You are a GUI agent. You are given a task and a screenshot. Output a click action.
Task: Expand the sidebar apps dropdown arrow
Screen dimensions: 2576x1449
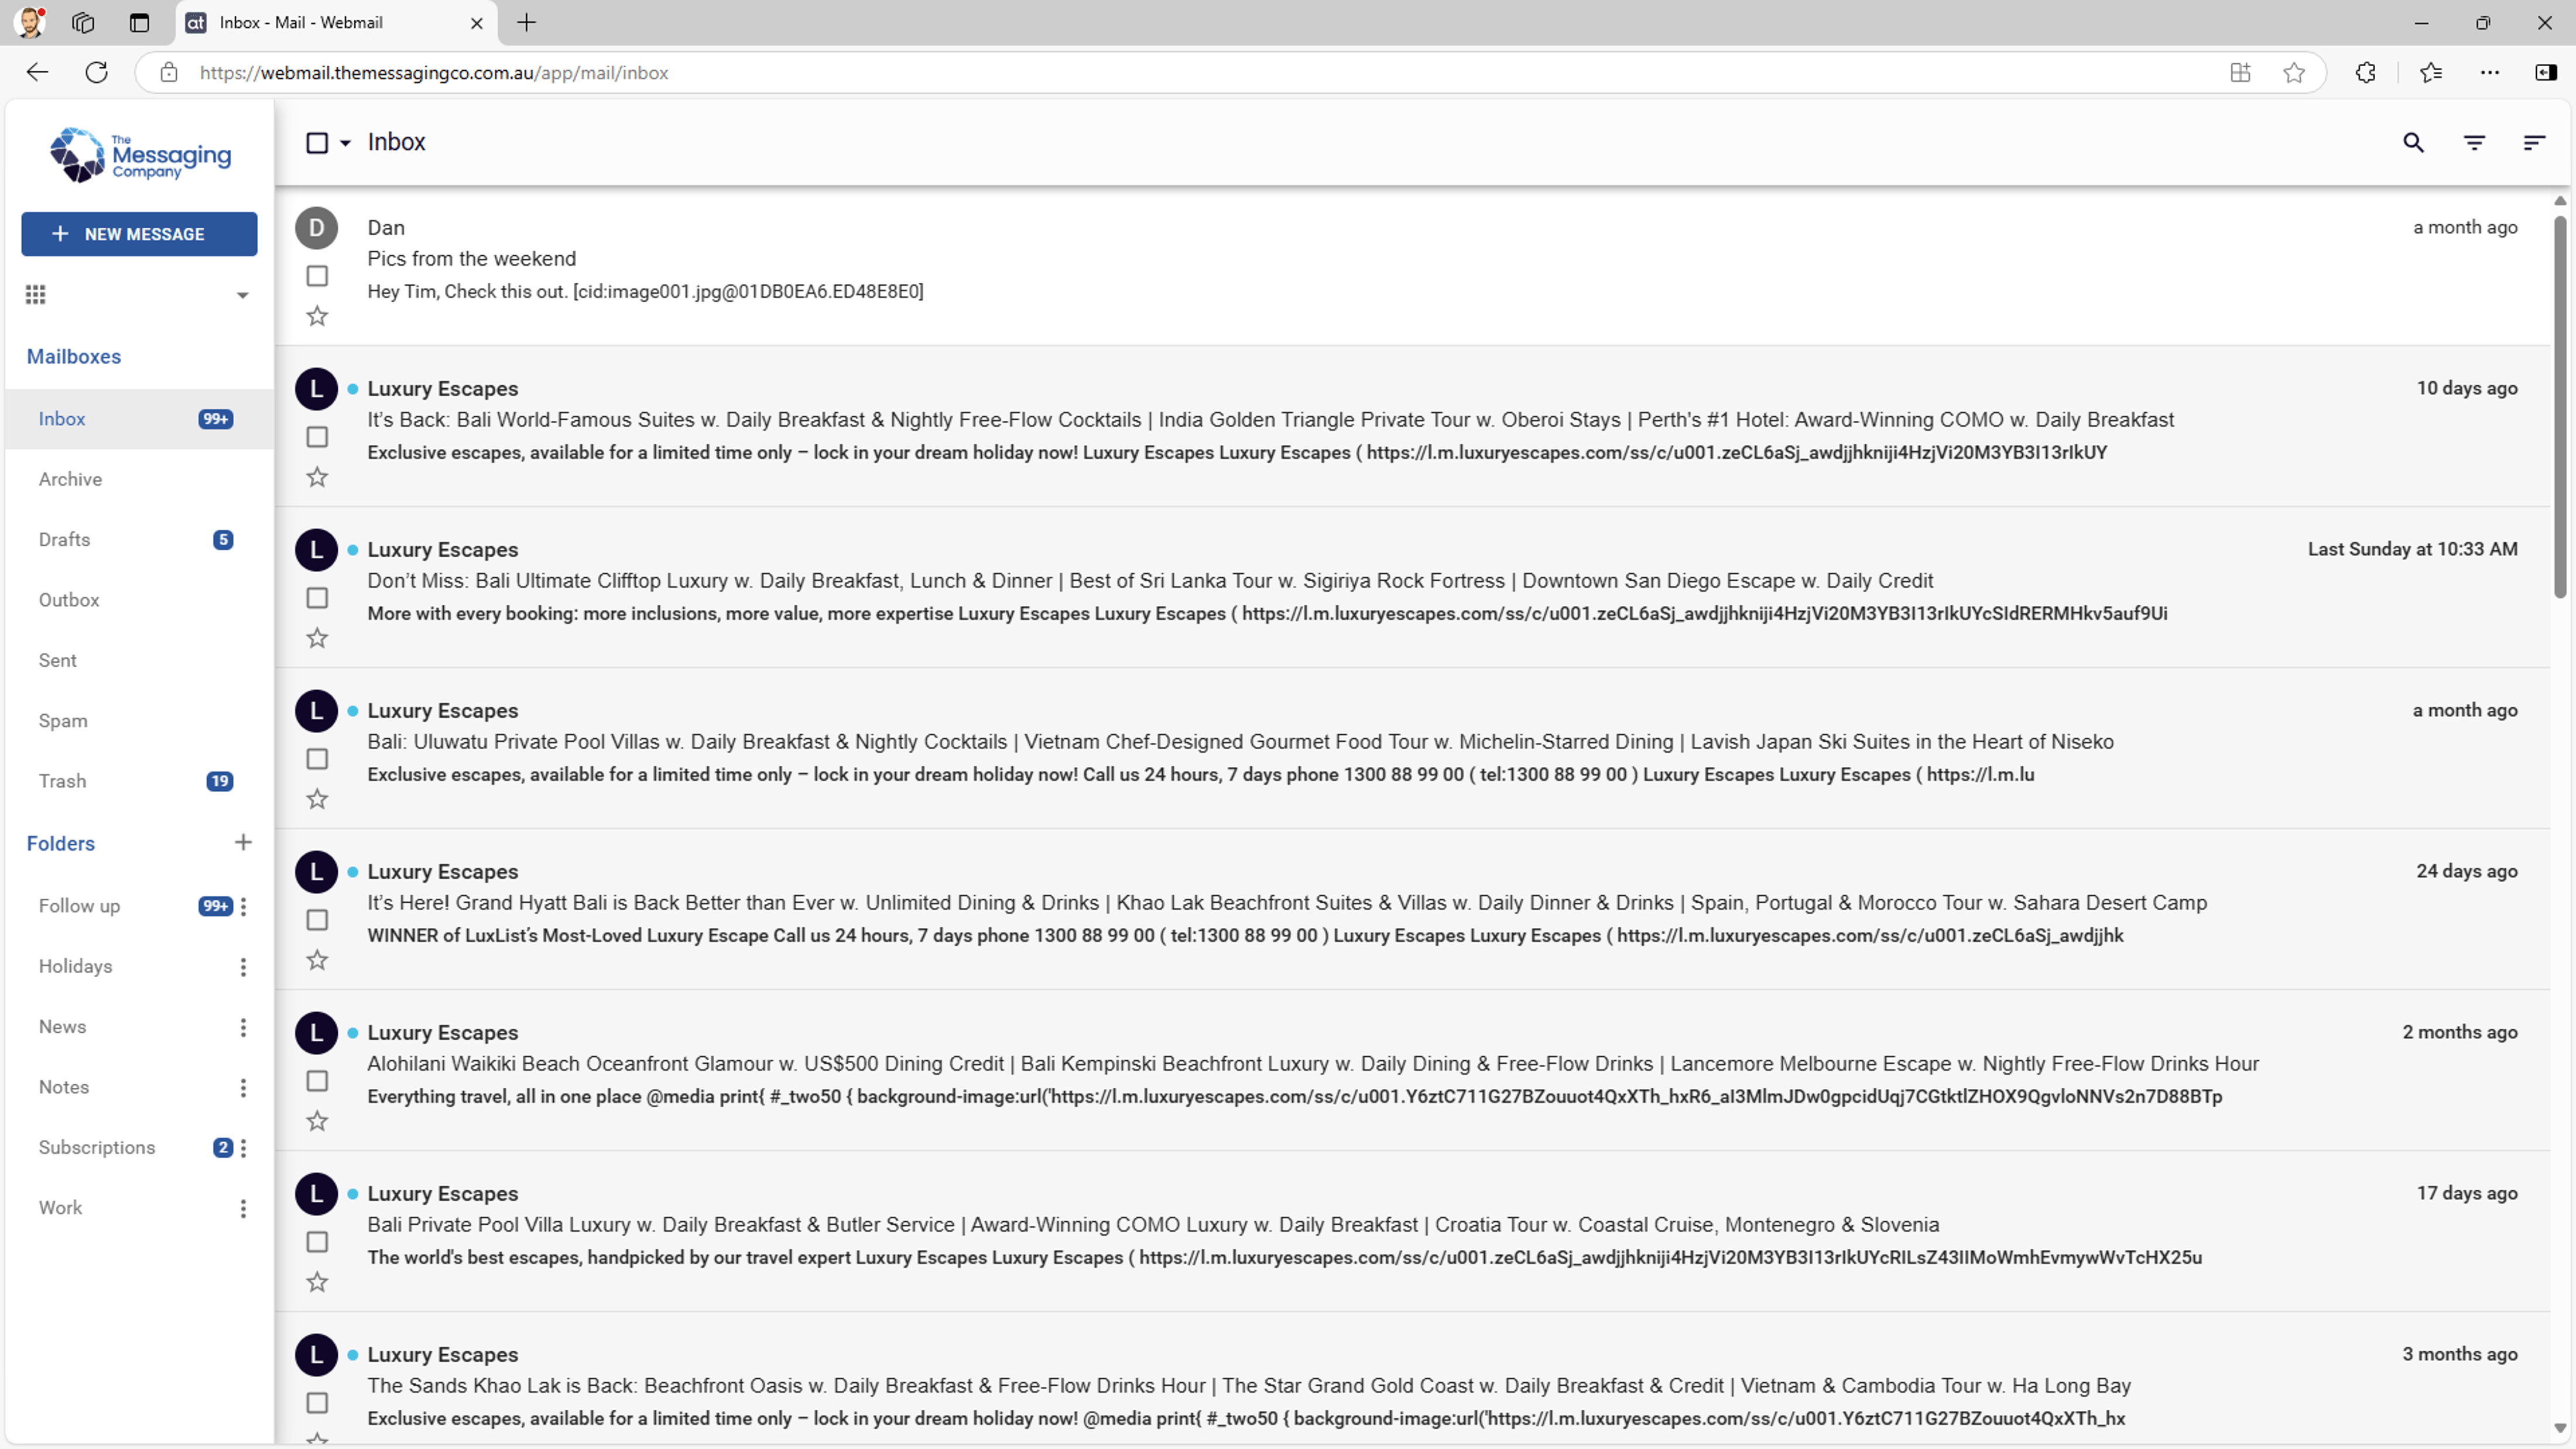(x=242, y=295)
